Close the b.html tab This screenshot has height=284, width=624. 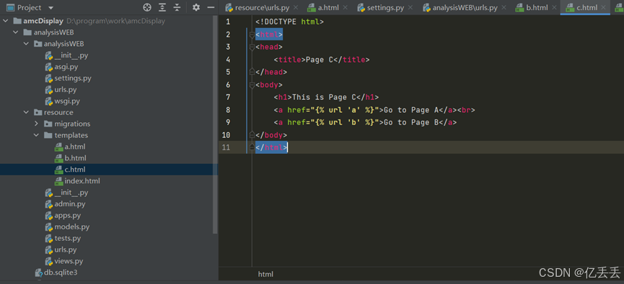[555, 7]
